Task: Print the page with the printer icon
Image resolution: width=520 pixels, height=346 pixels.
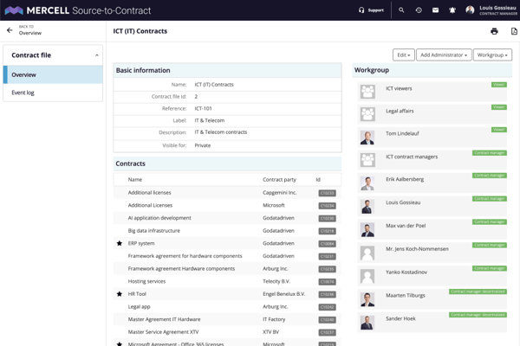Action: click(x=494, y=31)
